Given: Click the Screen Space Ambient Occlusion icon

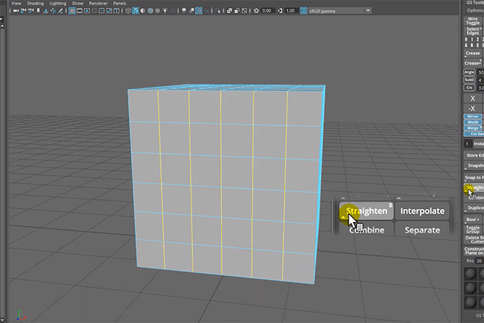Looking at the screenshot, I should click(184, 11).
